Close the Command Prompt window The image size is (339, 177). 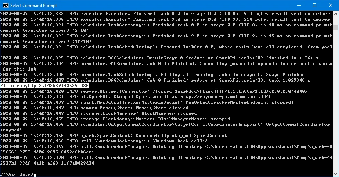pos(331,6)
